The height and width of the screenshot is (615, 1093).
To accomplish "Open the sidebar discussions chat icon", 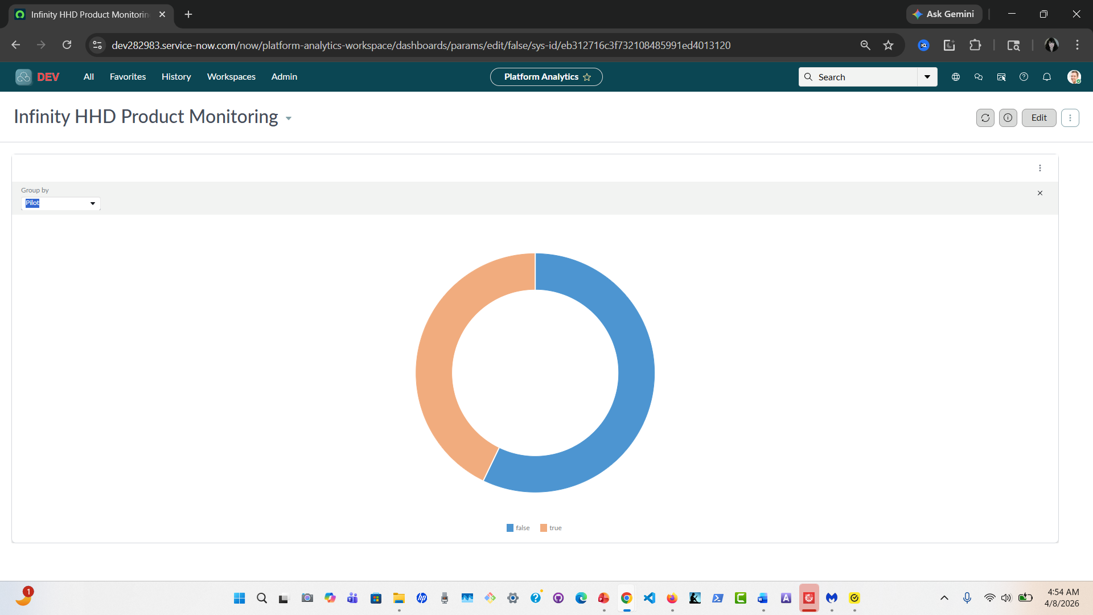I will [978, 77].
